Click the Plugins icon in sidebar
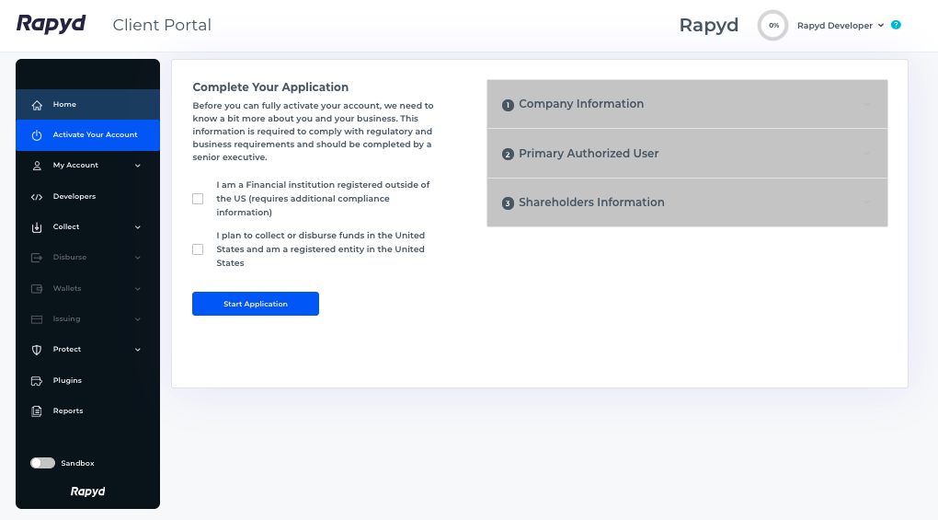The width and height of the screenshot is (938, 520). click(37, 381)
